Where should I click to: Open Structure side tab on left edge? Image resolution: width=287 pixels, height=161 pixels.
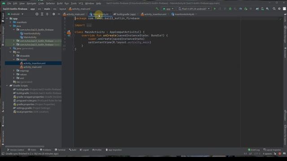3,107
